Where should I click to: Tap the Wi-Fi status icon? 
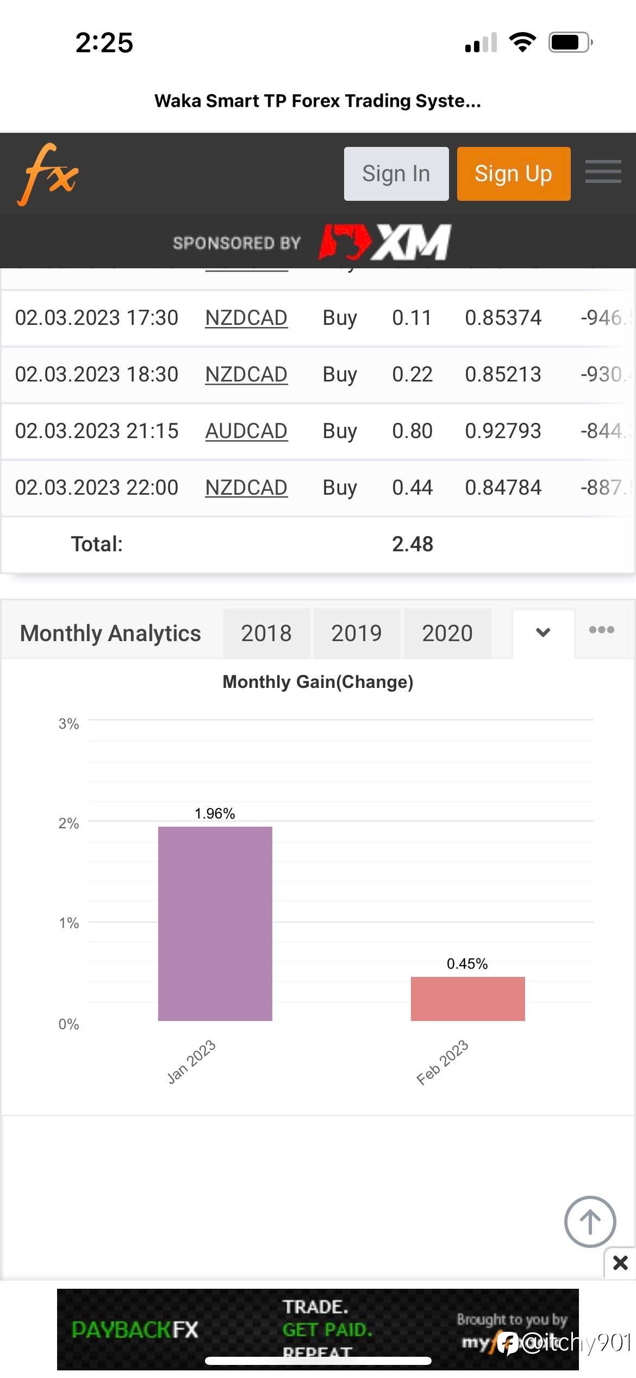pos(522,42)
